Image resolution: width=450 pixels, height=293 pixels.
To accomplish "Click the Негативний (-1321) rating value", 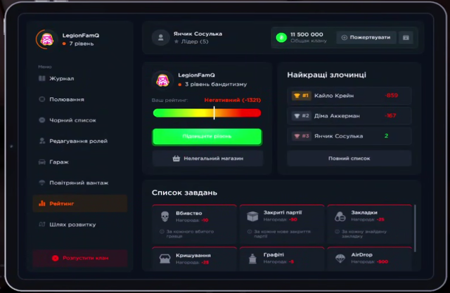I will click(233, 100).
